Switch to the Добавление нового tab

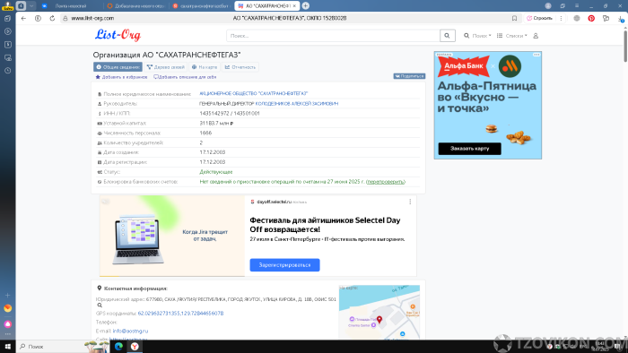click(136, 6)
